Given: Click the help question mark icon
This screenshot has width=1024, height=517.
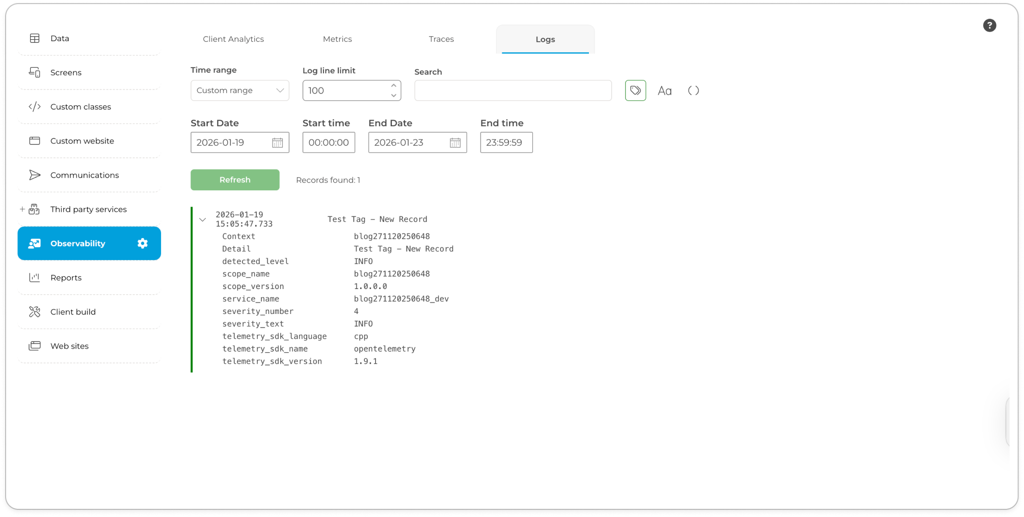Looking at the screenshot, I should pos(989,25).
